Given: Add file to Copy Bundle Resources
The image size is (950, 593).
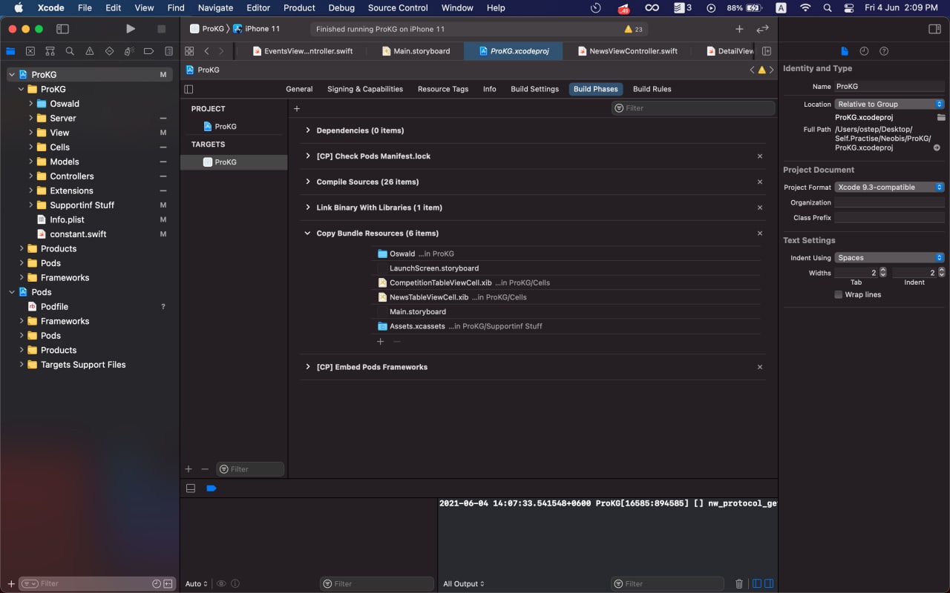Looking at the screenshot, I should (381, 342).
